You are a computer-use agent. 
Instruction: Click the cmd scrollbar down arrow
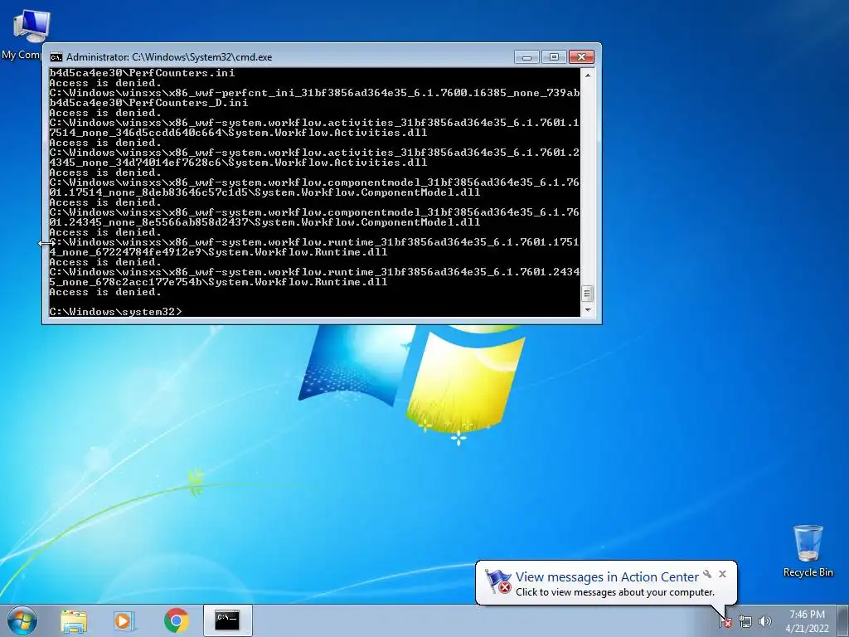(x=588, y=310)
